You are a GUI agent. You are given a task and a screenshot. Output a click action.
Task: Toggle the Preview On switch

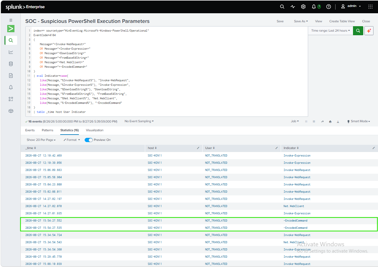pyautogui.click(x=89, y=140)
